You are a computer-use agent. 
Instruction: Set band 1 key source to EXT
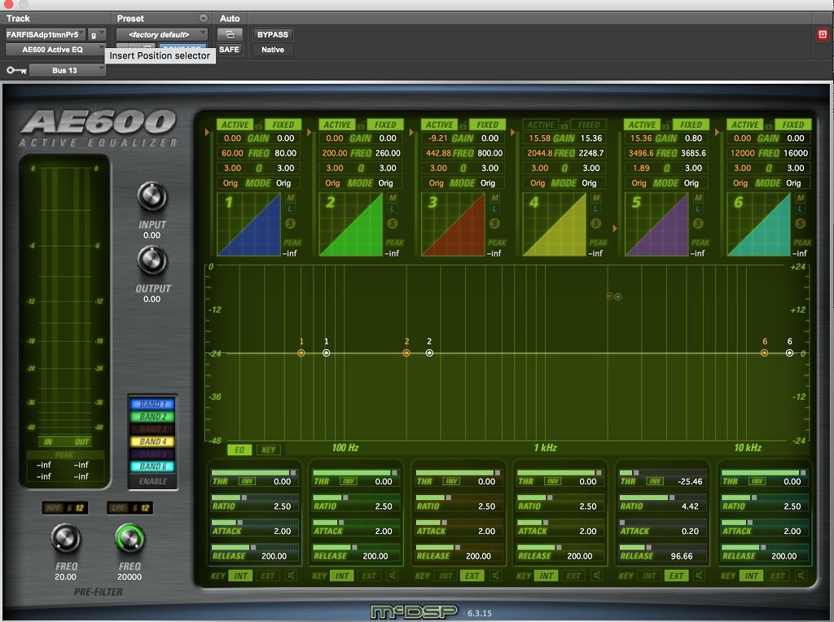point(267,576)
